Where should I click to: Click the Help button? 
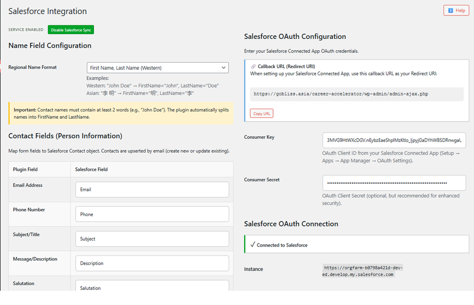pyautogui.click(x=456, y=10)
